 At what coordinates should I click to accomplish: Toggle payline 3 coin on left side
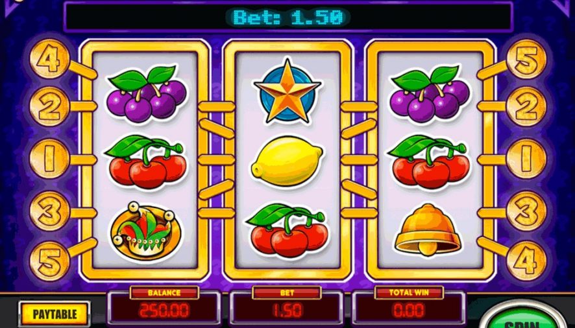[49, 211]
